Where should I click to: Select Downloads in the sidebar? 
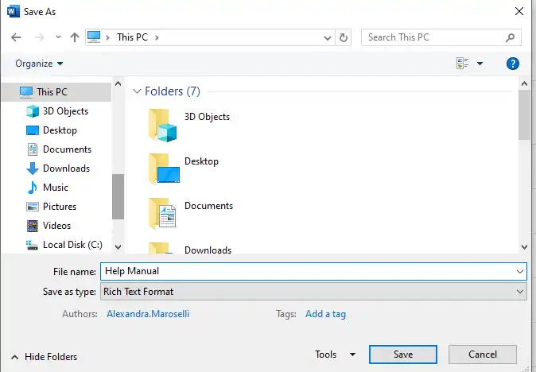coord(59,169)
